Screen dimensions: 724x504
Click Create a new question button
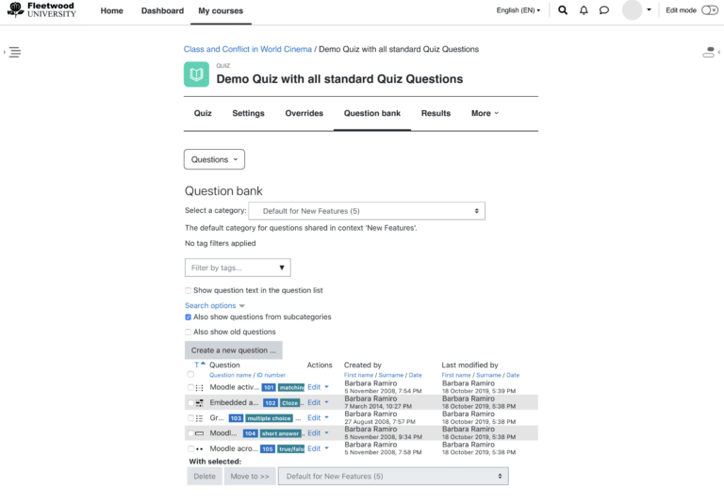coord(234,350)
